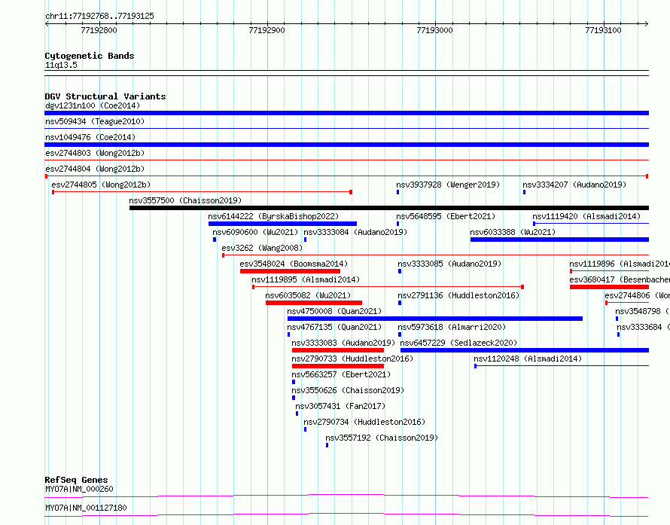Click the 77192900 ruler position label
670x525 pixels.
coord(266,30)
